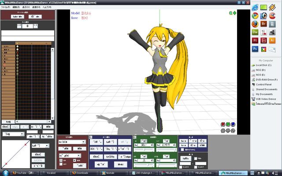
Task: Select the センター row in the timeline
Action: (8, 47)
